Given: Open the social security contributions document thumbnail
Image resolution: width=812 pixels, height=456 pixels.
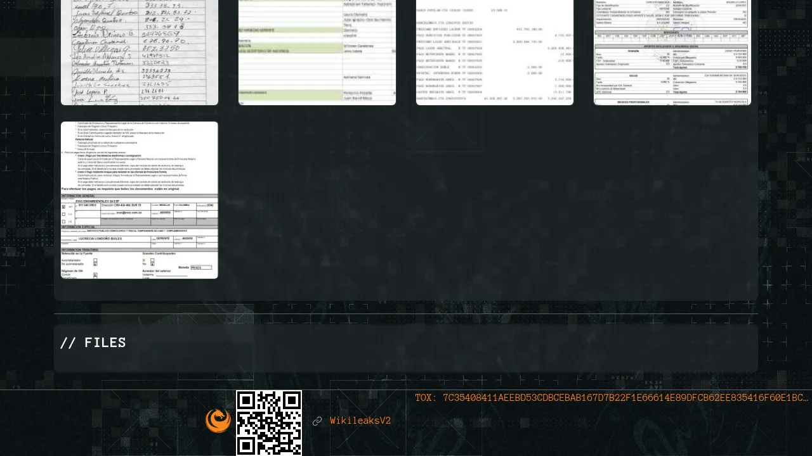Looking at the screenshot, I should point(672,52).
